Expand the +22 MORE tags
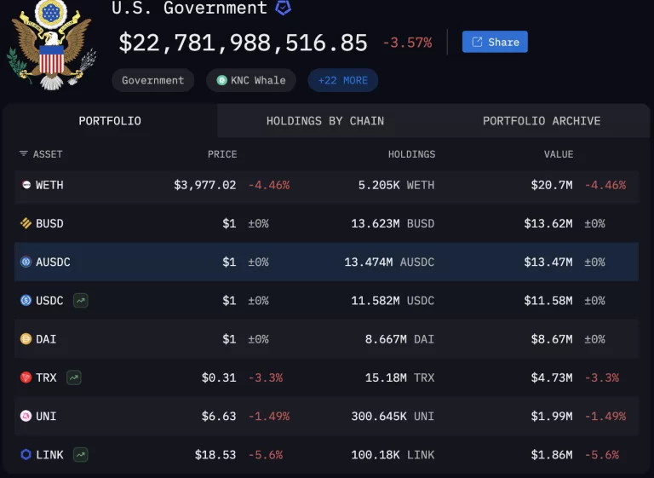 click(x=342, y=80)
